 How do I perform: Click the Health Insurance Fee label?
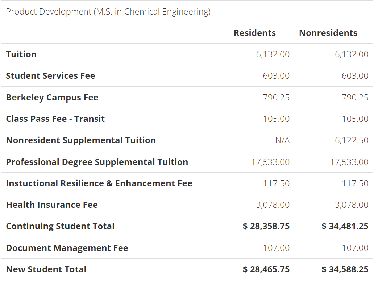pos(52,205)
